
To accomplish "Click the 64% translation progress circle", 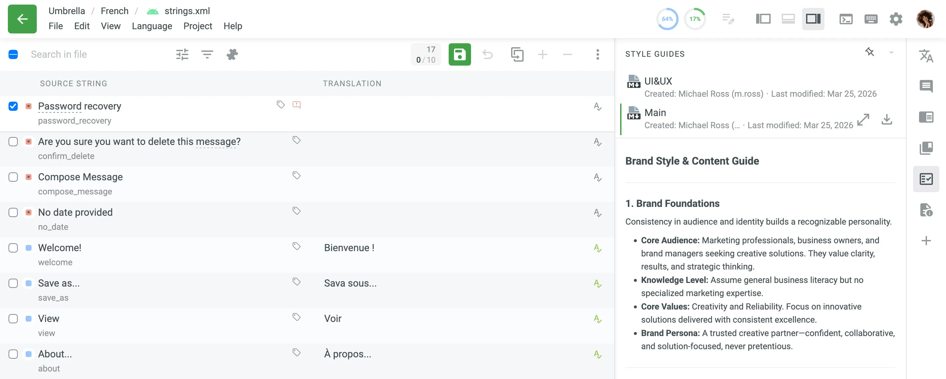I will tap(667, 19).
